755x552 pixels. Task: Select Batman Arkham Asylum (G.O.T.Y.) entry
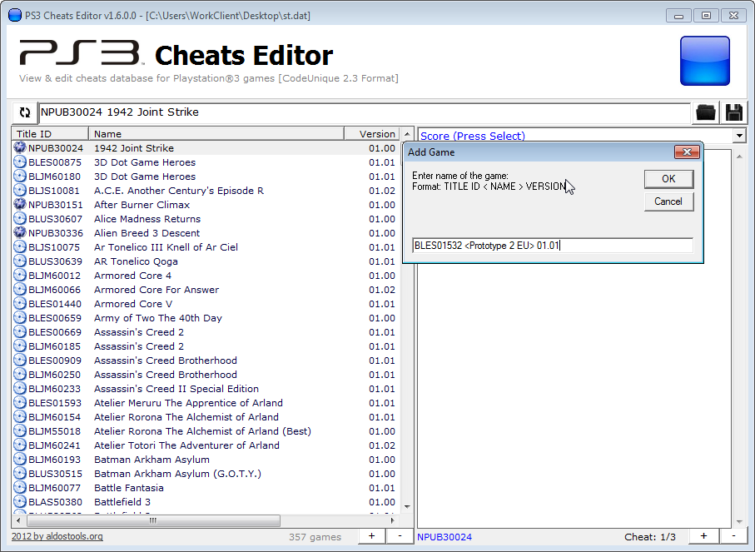coord(177,474)
